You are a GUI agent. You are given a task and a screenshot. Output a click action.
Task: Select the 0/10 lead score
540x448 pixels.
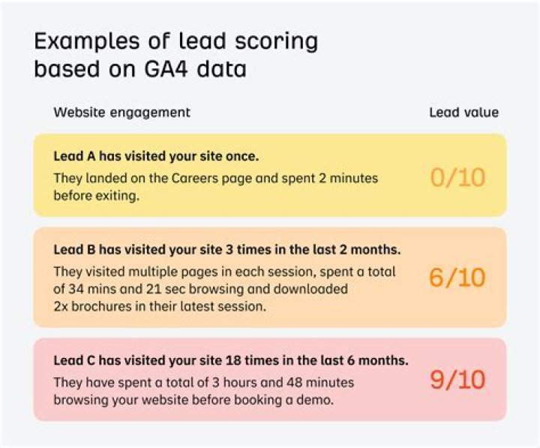457,177
